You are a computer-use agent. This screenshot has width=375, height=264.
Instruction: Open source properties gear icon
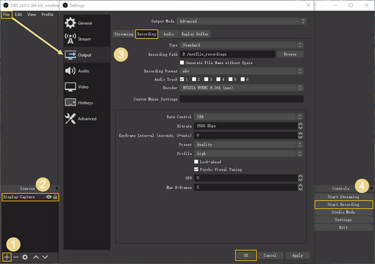[25, 257]
